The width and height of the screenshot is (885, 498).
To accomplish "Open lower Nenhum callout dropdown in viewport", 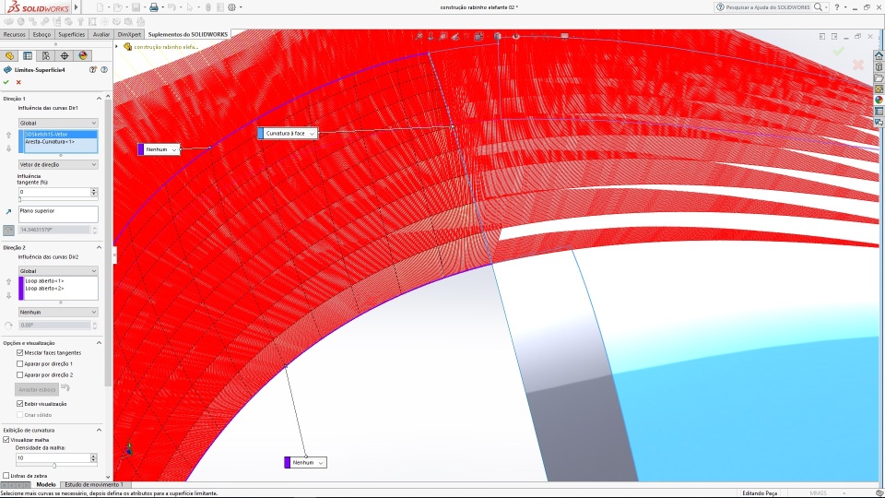I will (321, 462).
